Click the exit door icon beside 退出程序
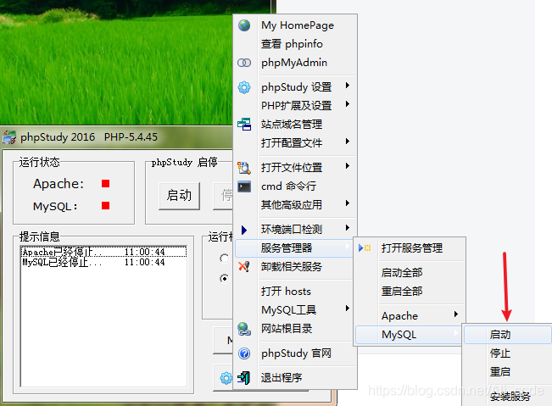The image size is (552, 406). coord(243,378)
